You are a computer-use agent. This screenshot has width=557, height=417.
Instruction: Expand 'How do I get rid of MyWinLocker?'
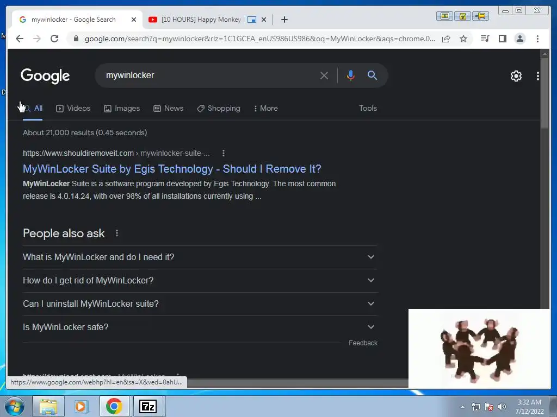pyautogui.click(x=200, y=281)
